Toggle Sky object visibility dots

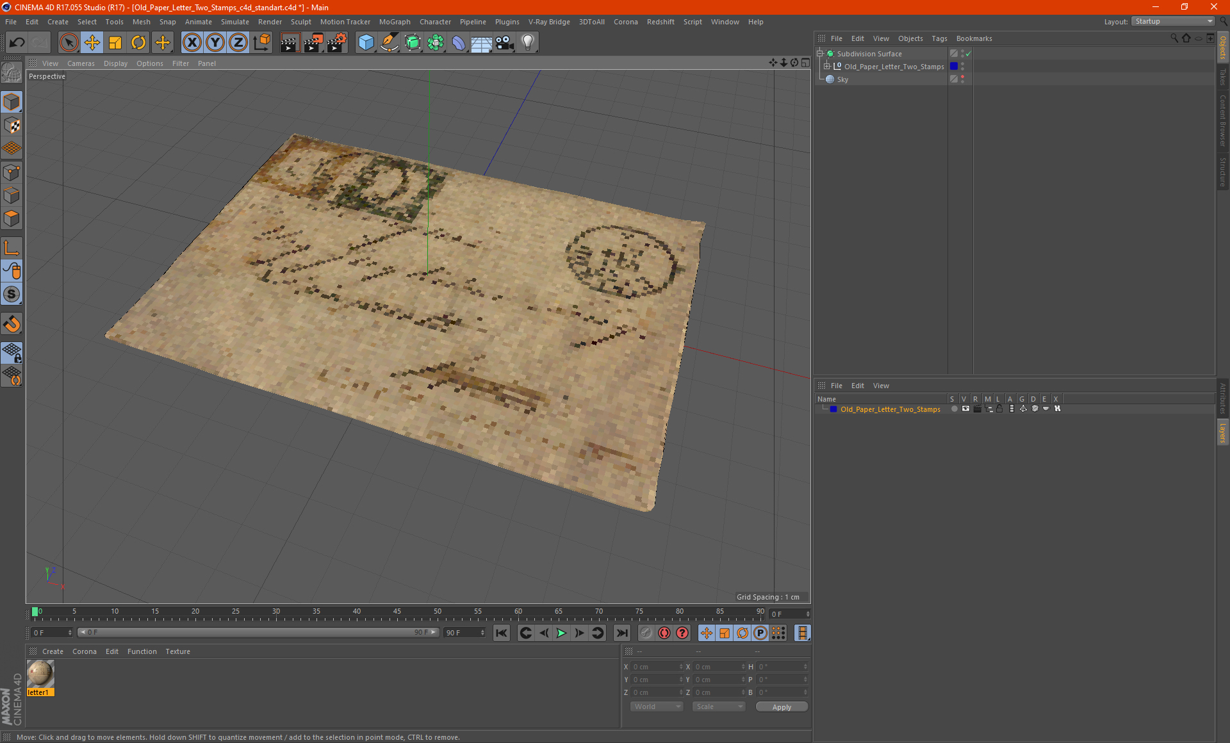point(962,79)
